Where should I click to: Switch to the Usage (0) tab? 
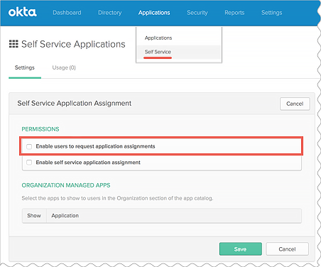pos(64,67)
